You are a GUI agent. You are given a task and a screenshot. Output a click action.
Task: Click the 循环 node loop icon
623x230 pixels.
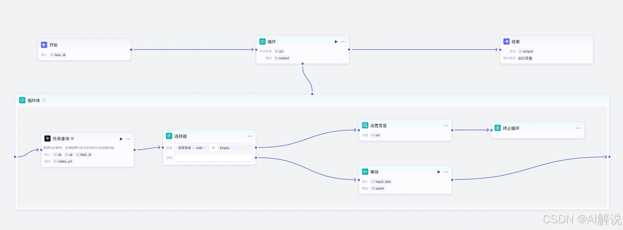coord(262,41)
